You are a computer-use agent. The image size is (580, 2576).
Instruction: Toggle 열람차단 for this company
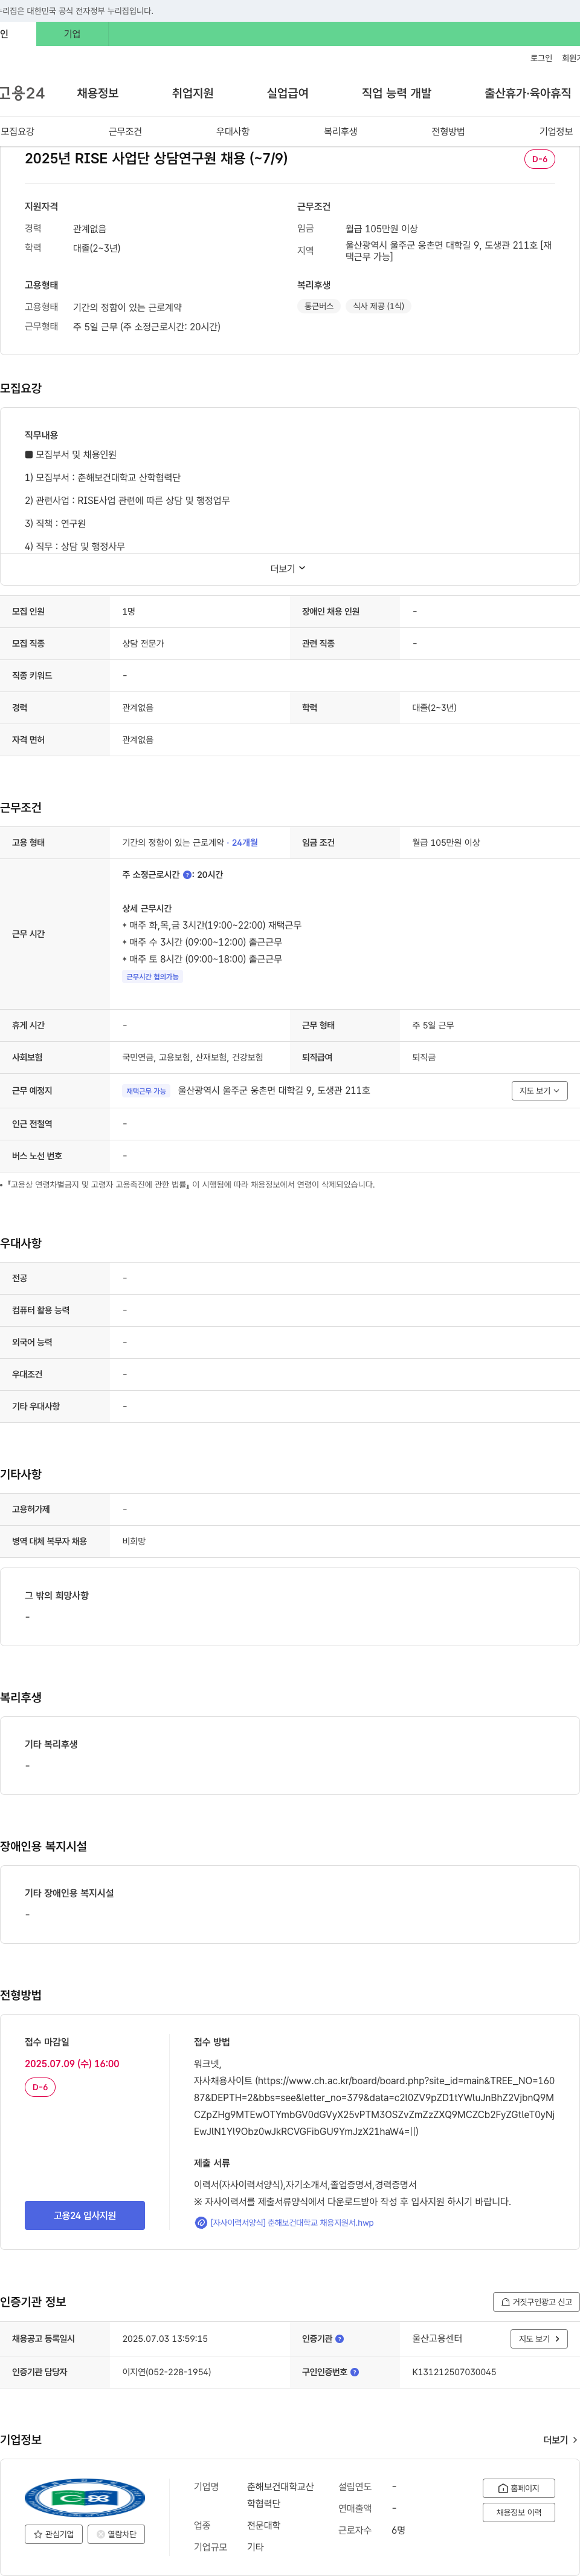pyautogui.click(x=116, y=2534)
